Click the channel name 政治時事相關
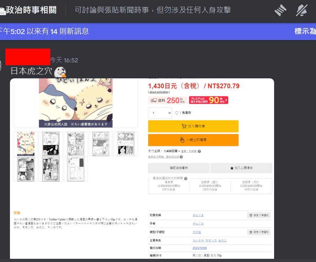This screenshot has width=316, height=262. coord(31,10)
